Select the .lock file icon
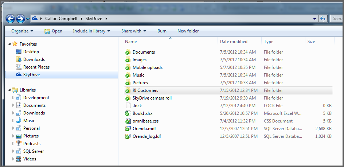The image size is (344, 167). (128, 106)
